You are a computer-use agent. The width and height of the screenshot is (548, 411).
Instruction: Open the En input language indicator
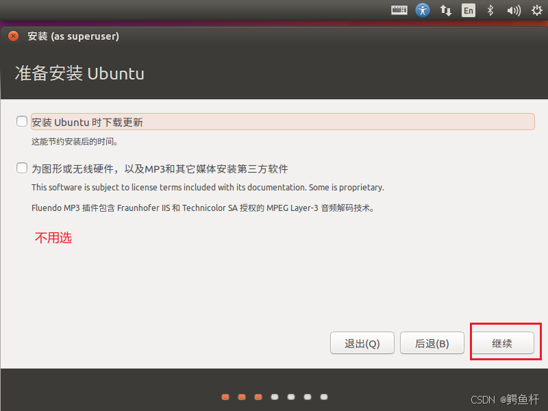469,10
